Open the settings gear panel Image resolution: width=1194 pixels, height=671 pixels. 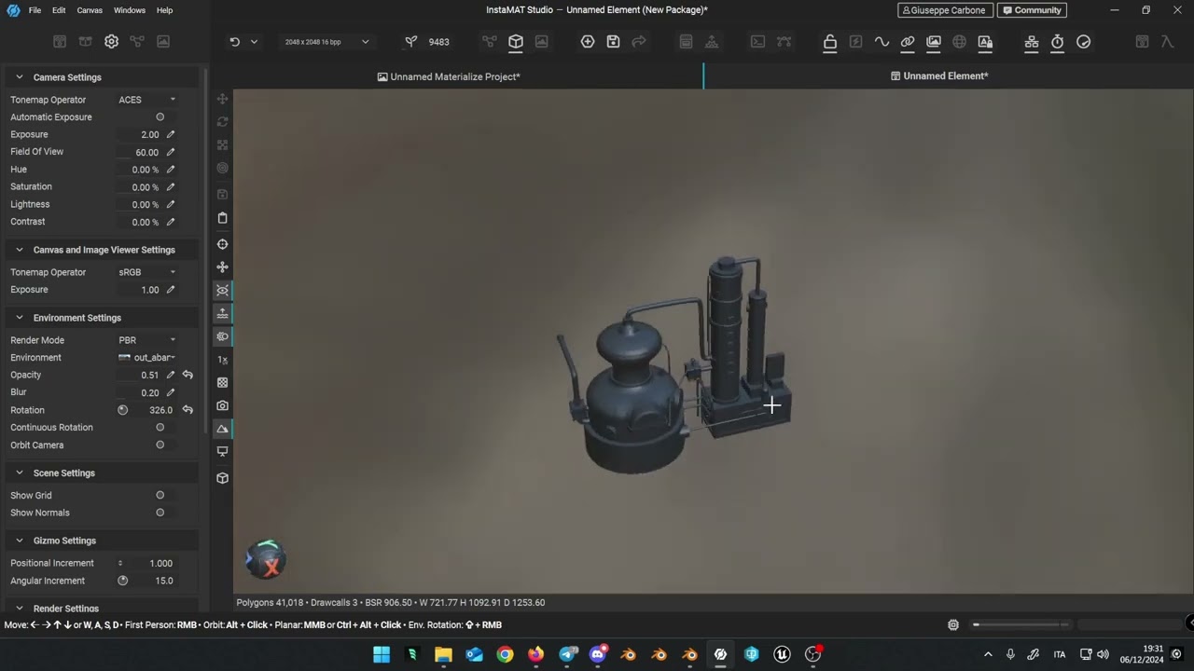click(111, 42)
